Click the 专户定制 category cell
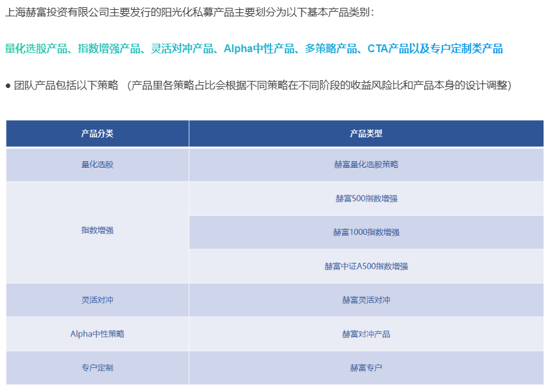 (97, 368)
